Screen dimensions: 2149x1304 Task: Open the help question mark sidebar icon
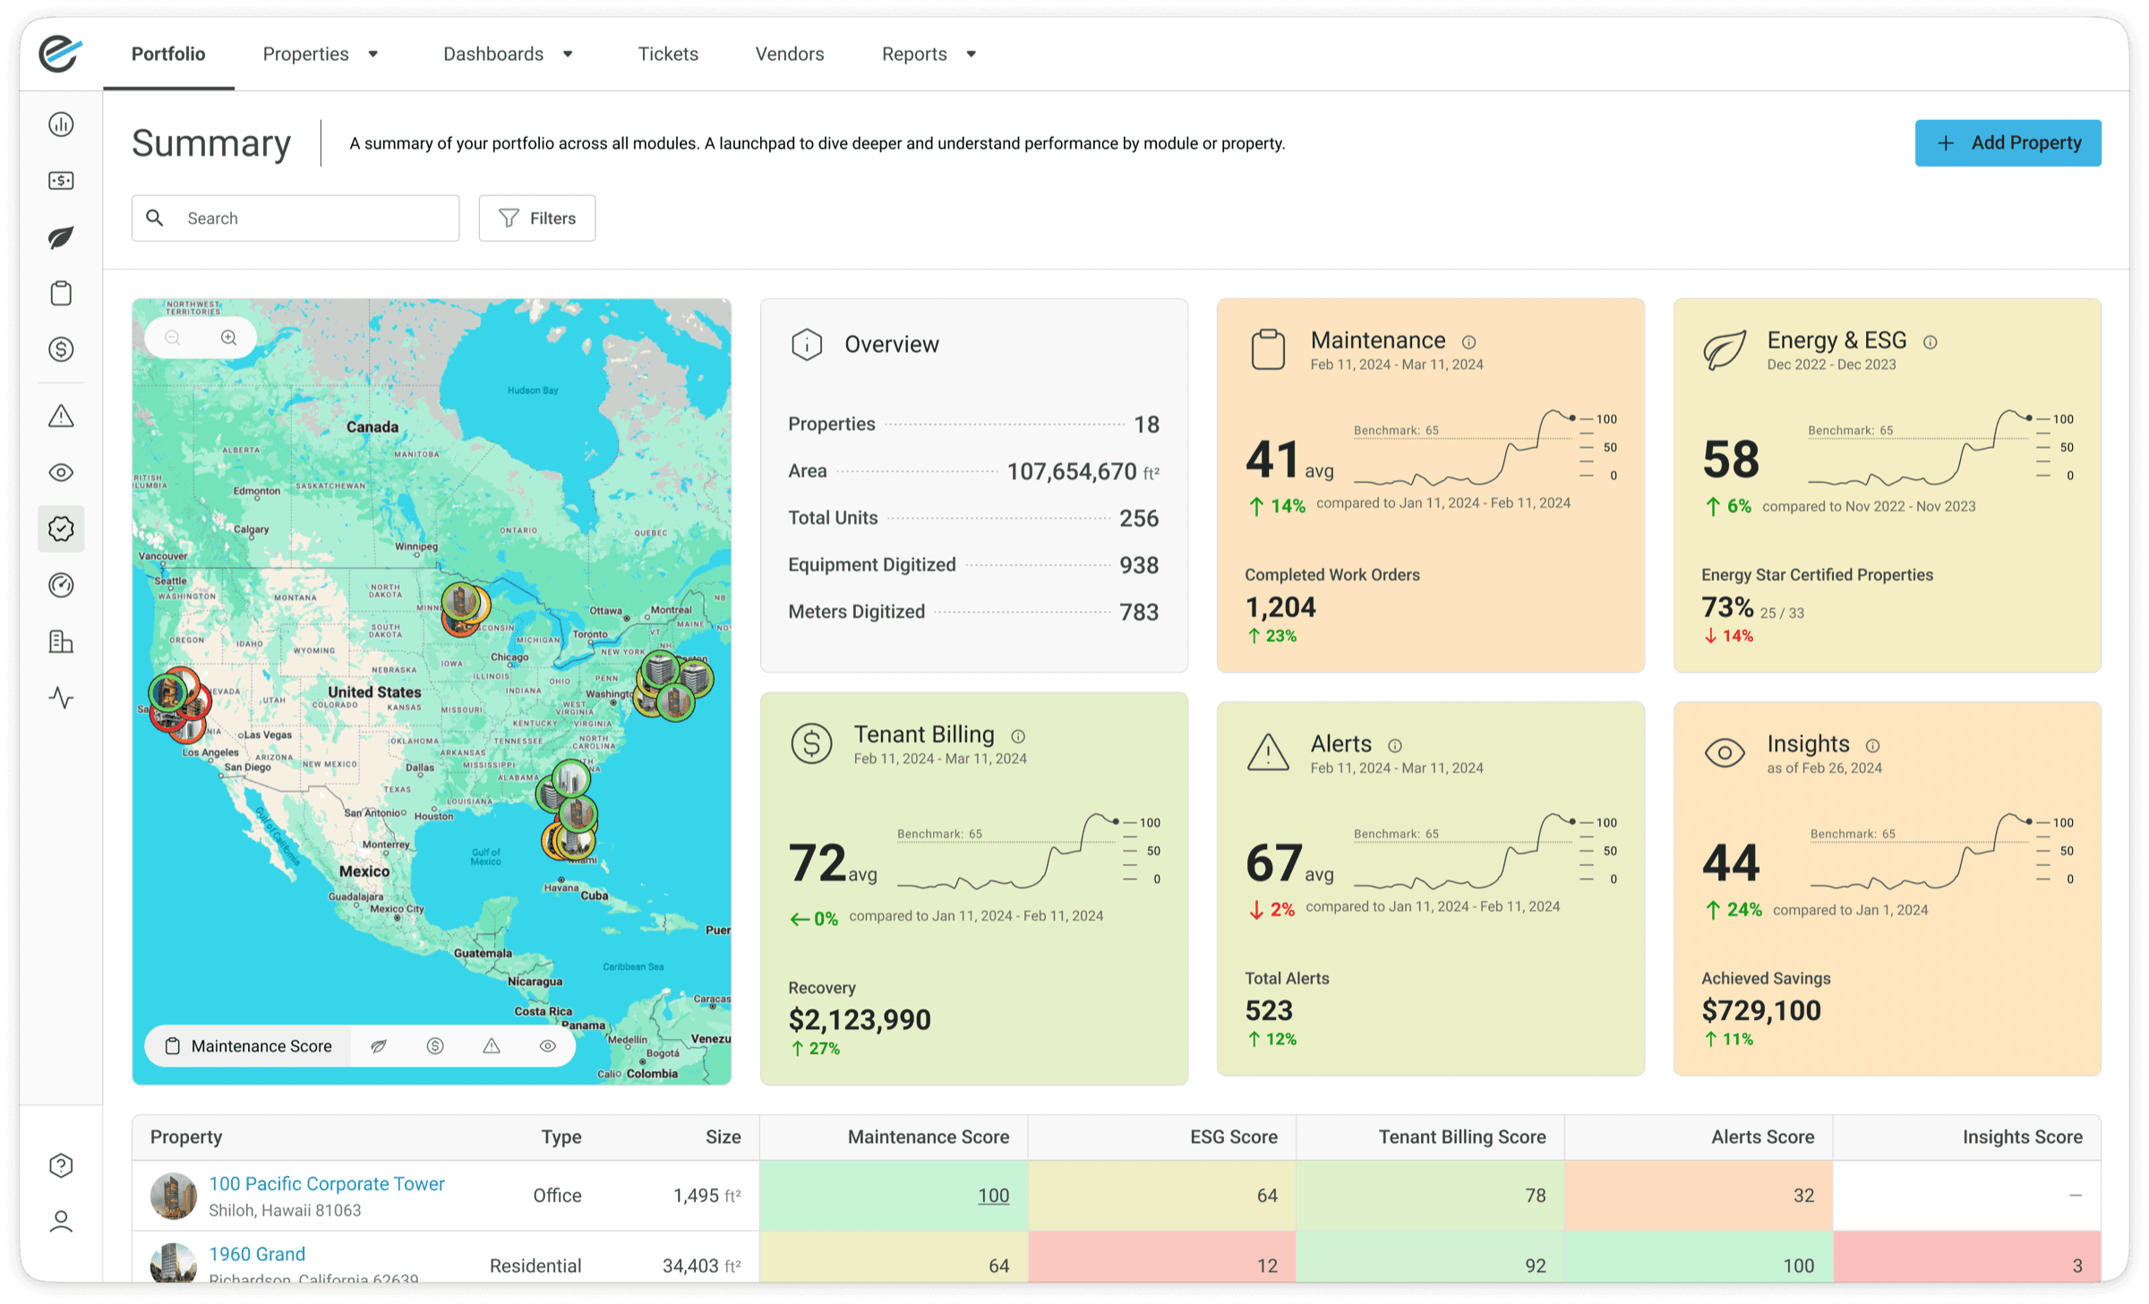pos(61,1165)
